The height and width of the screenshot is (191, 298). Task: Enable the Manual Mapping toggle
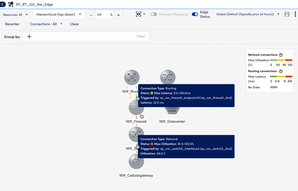click(x=154, y=14)
